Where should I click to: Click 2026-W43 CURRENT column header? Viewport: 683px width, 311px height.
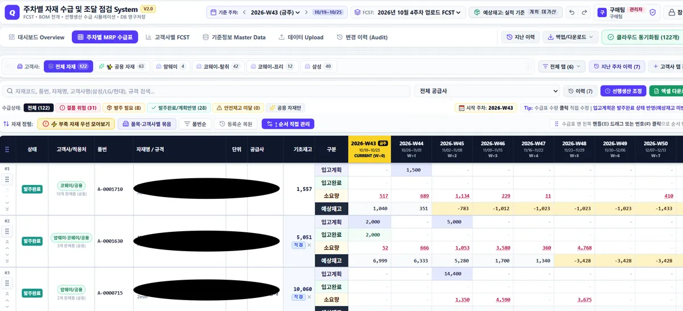click(x=369, y=149)
